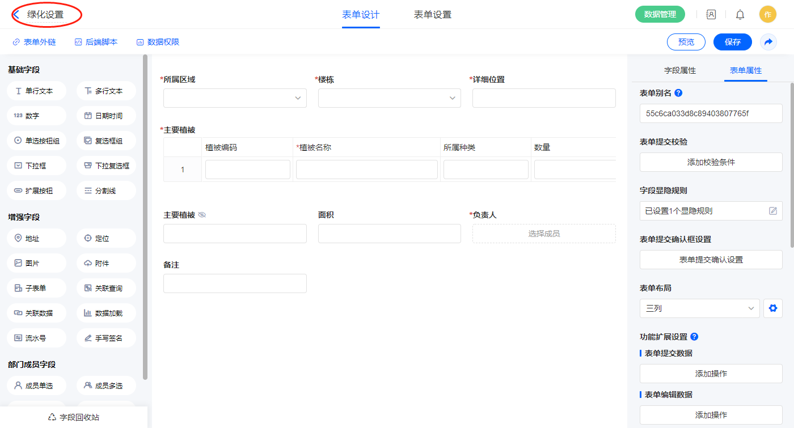The width and height of the screenshot is (794, 428).
Task: Click the back arrow beside 绿化设置
Action: click(17, 15)
